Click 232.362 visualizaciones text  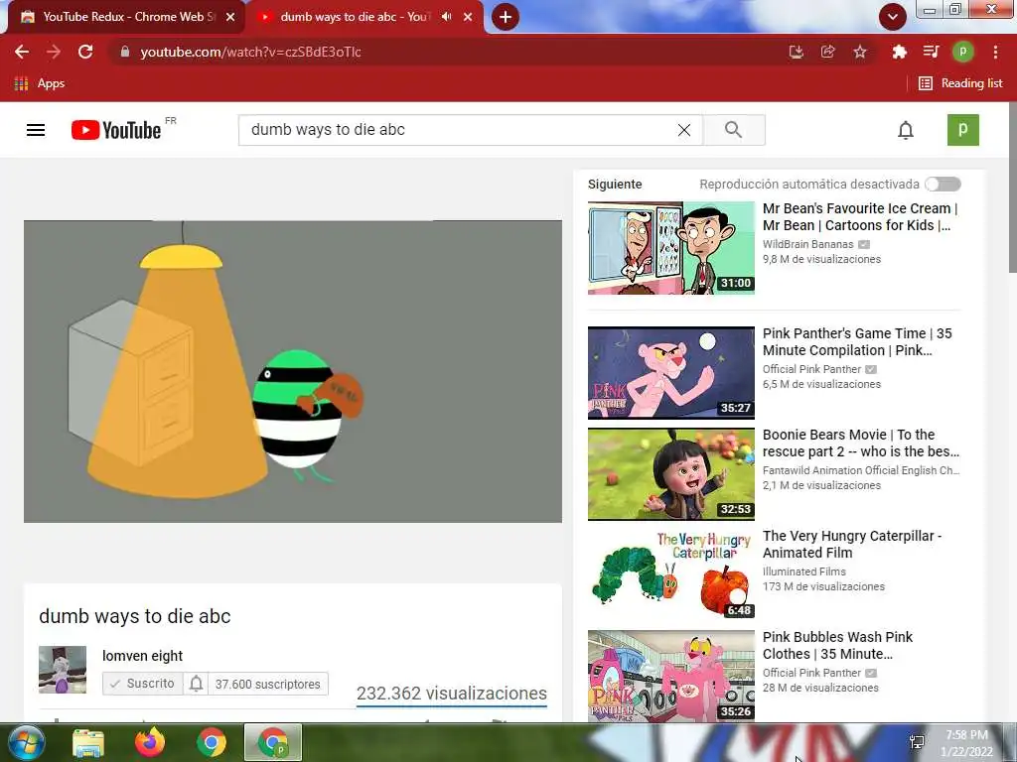(x=452, y=694)
